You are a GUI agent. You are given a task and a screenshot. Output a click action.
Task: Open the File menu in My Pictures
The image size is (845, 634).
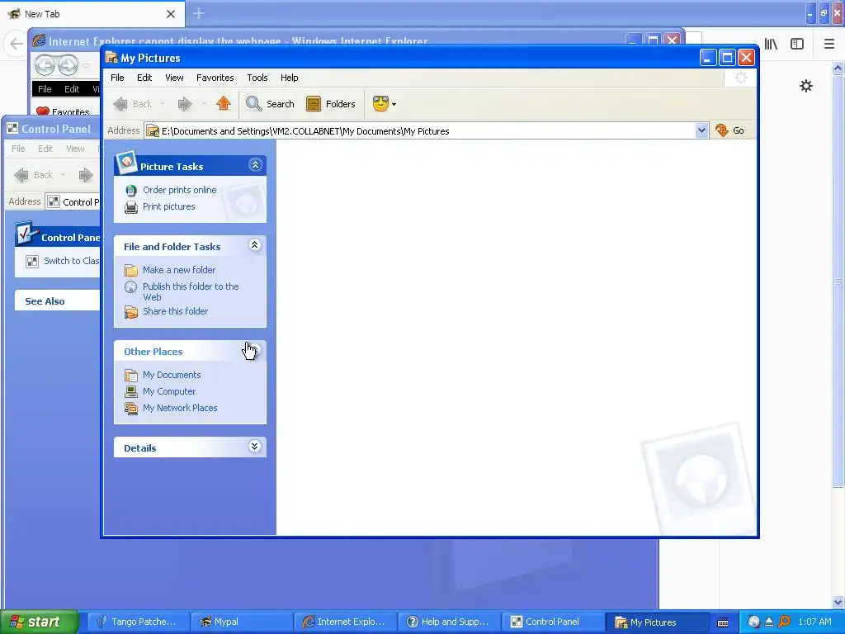pyautogui.click(x=117, y=78)
